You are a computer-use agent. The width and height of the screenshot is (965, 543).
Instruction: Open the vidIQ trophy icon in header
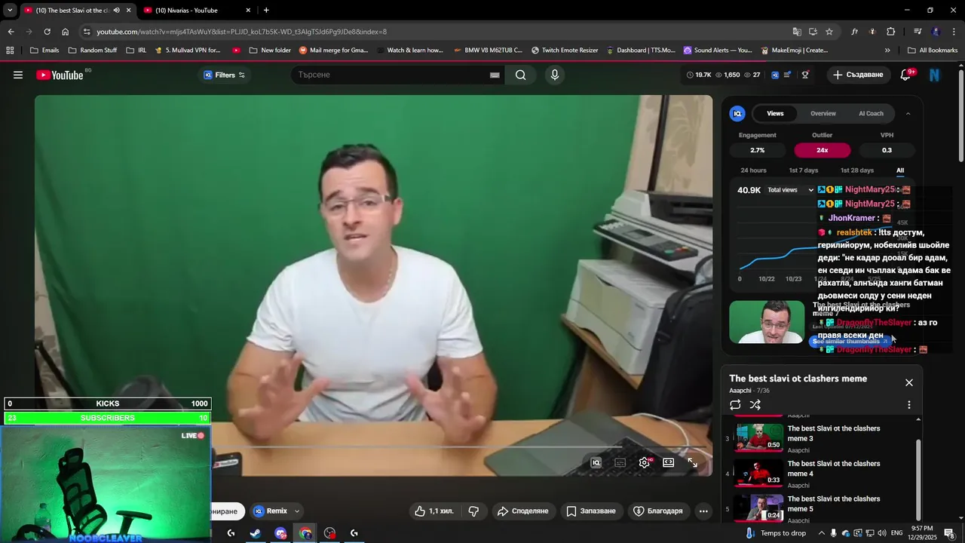coord(805,75)
